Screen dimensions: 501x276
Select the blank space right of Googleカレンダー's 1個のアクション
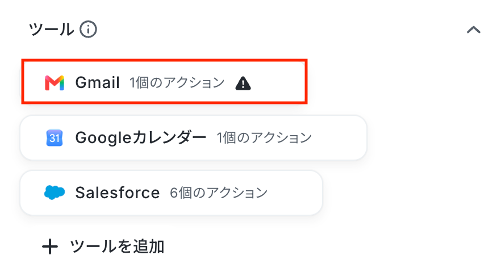(338, 137)
